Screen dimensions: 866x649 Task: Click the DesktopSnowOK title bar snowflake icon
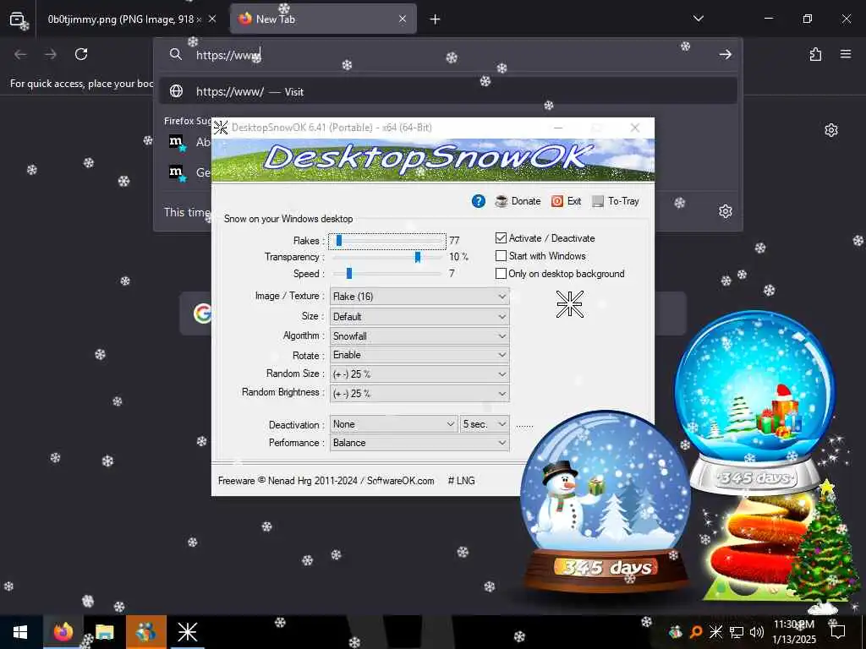(x=221, y=128)
